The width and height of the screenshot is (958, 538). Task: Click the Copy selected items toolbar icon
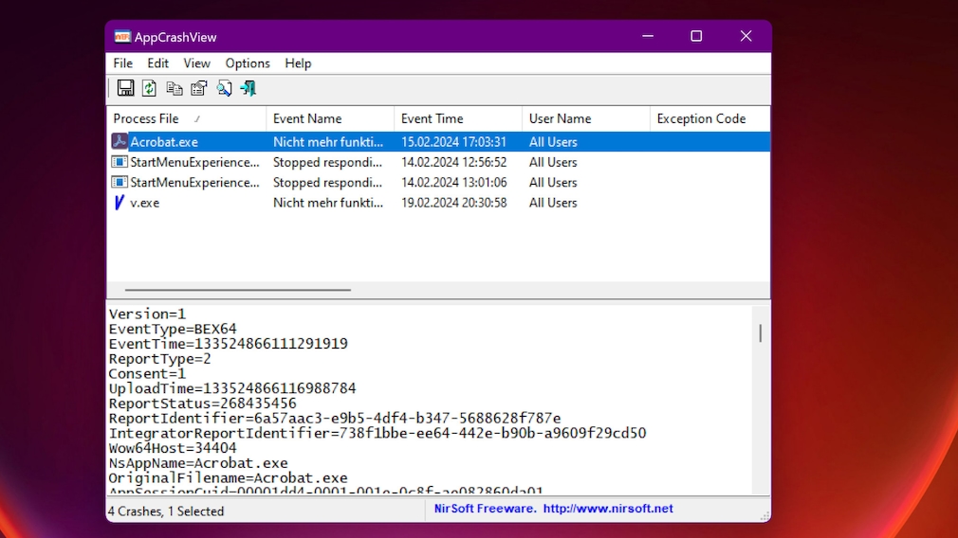click(x=175, y=88)
